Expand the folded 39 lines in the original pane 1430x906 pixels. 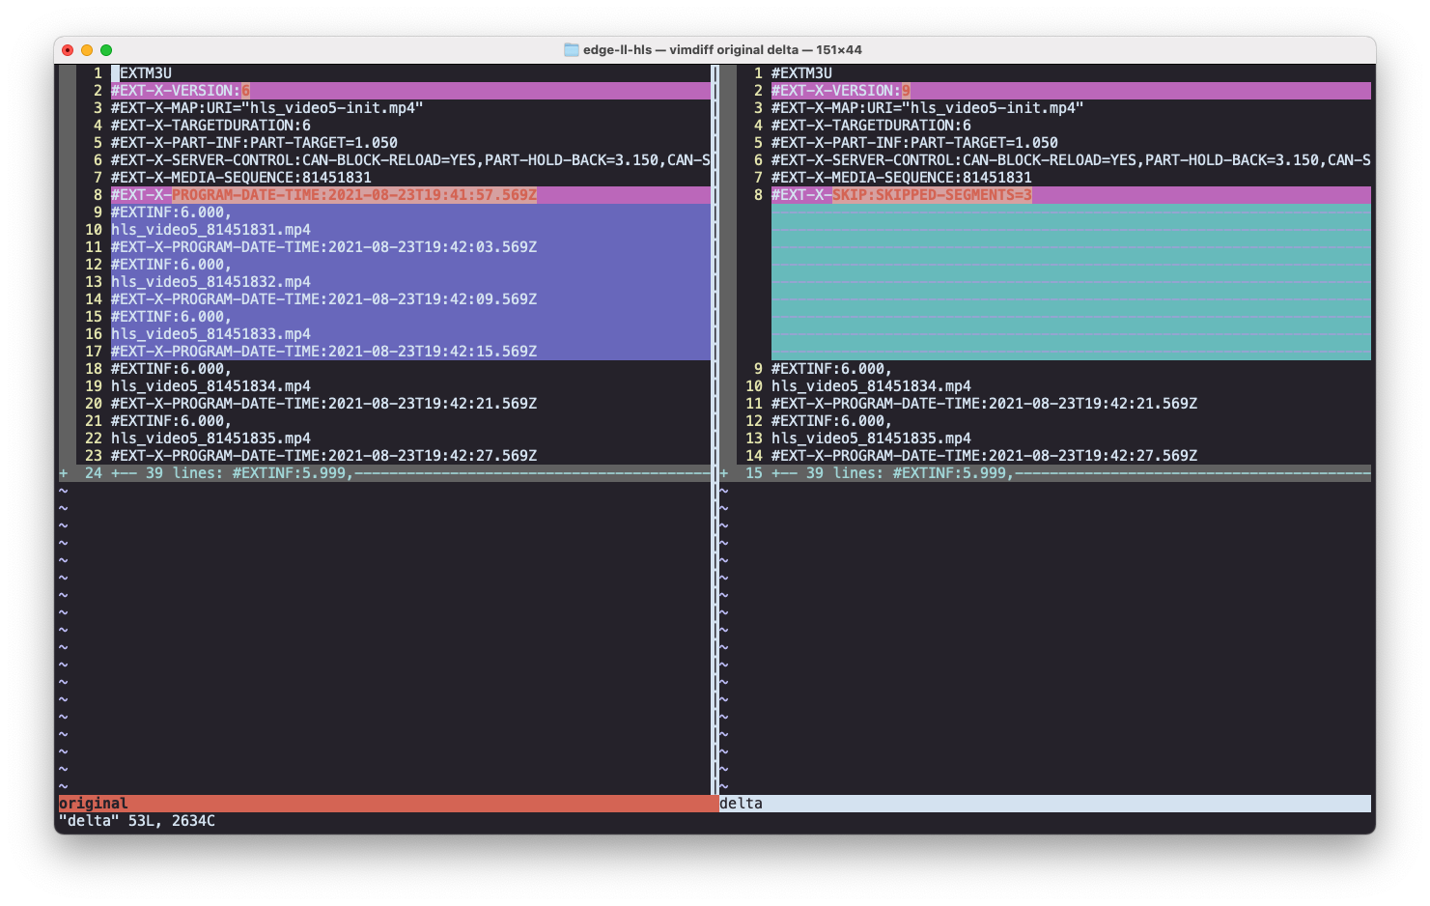(x=384, y=473)
